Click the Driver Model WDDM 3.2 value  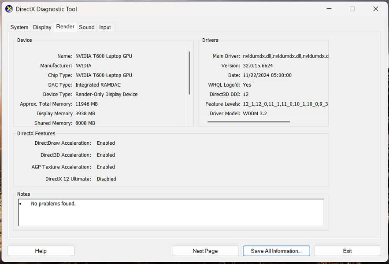(255, 114)
